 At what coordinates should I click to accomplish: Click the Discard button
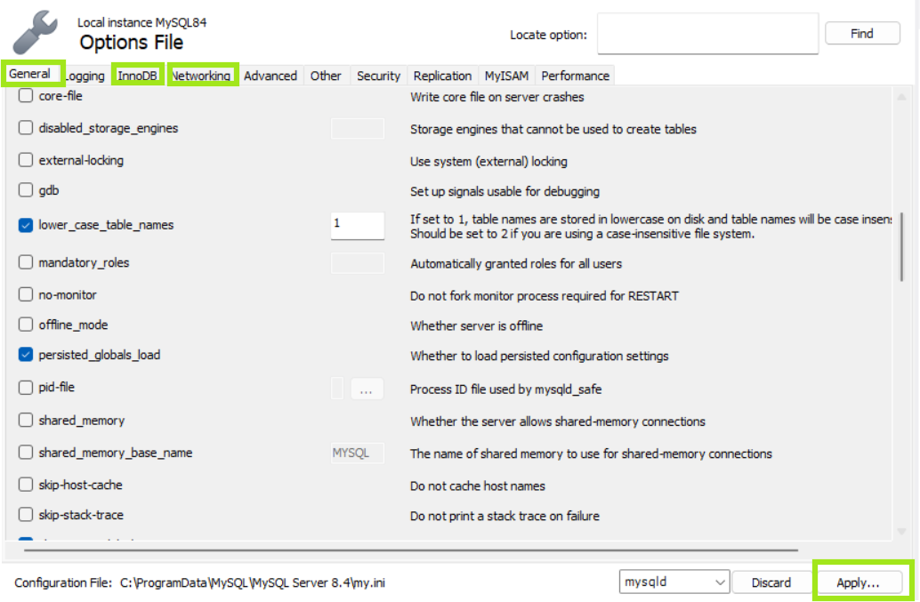(x=771, y=582)
